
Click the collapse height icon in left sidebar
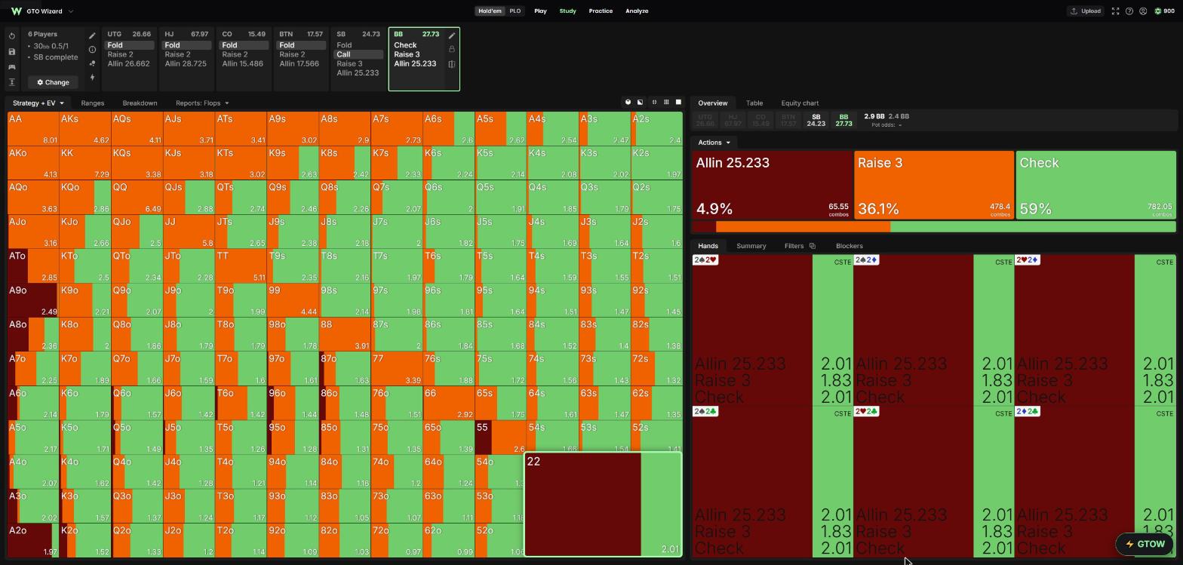(12, 82)
